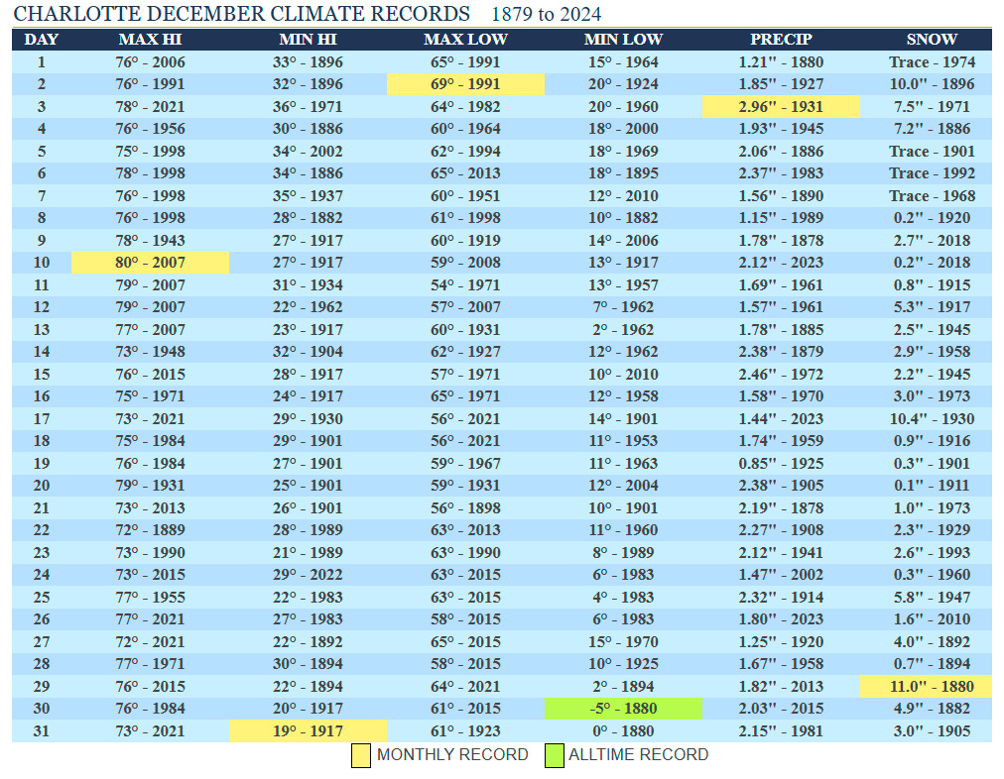The width and height of the screenshot is (1004, 779).
Task: Click the ALLTIME RECORD legend label
Action: pos(638,755)
